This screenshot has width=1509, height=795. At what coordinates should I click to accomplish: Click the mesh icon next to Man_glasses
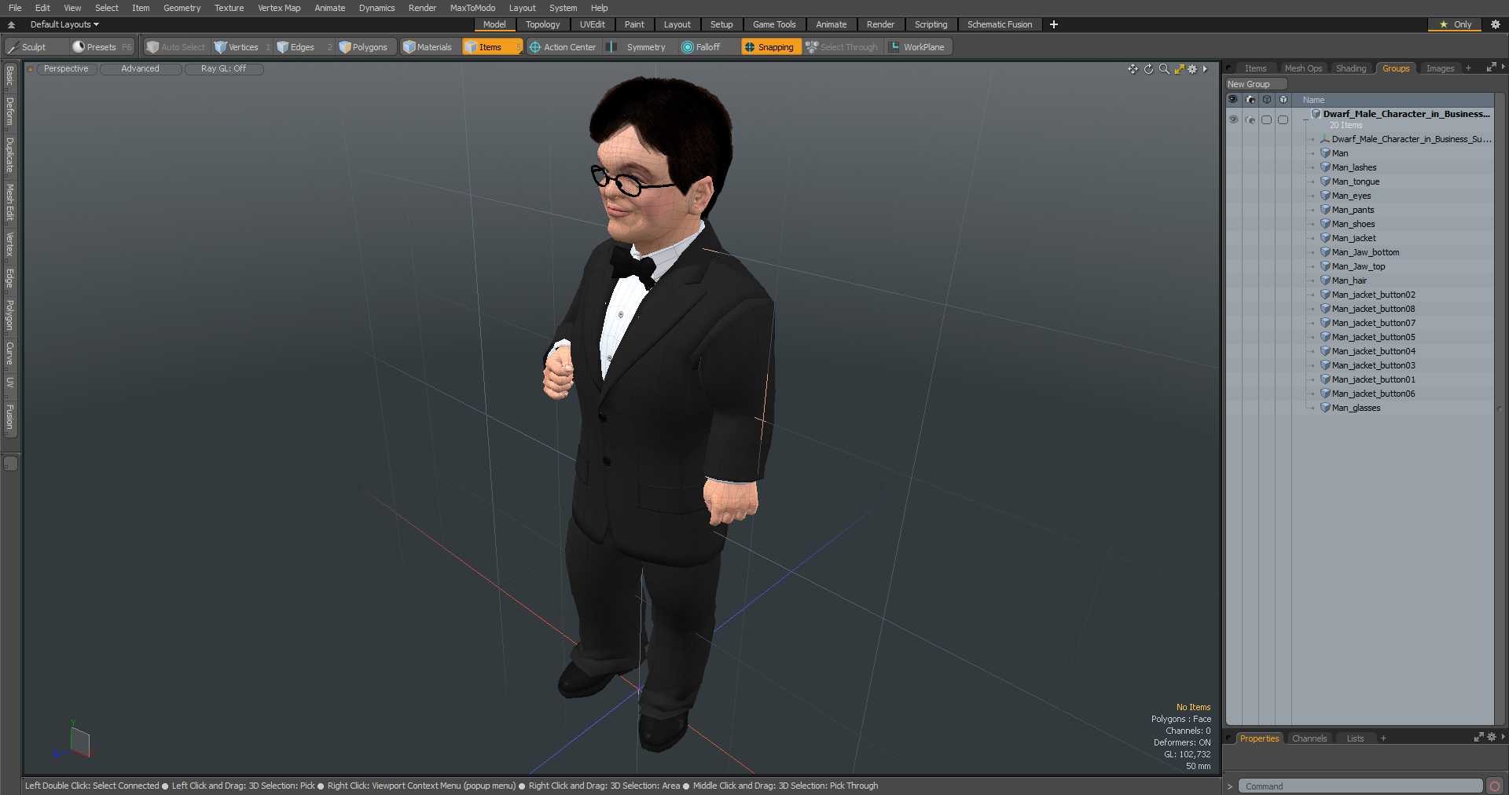(1325, 408)
